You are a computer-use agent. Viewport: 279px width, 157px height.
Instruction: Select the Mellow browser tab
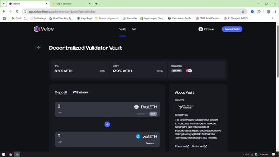28,4
